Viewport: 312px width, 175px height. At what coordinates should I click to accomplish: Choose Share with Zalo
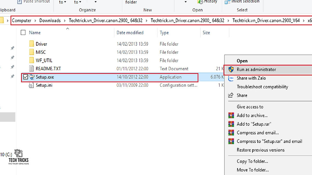pyautogui.click(x=251, y=78)
